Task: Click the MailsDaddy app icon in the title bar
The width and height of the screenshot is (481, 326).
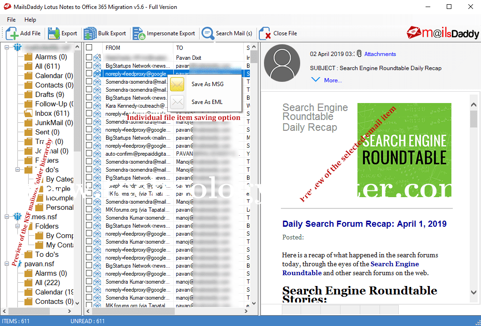Action: tap(8, 7)
